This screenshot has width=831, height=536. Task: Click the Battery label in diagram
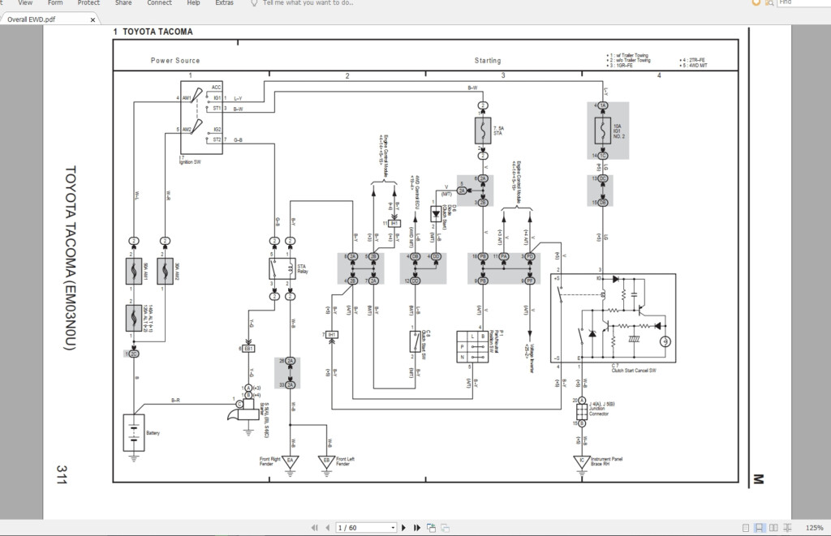[153, 433]
